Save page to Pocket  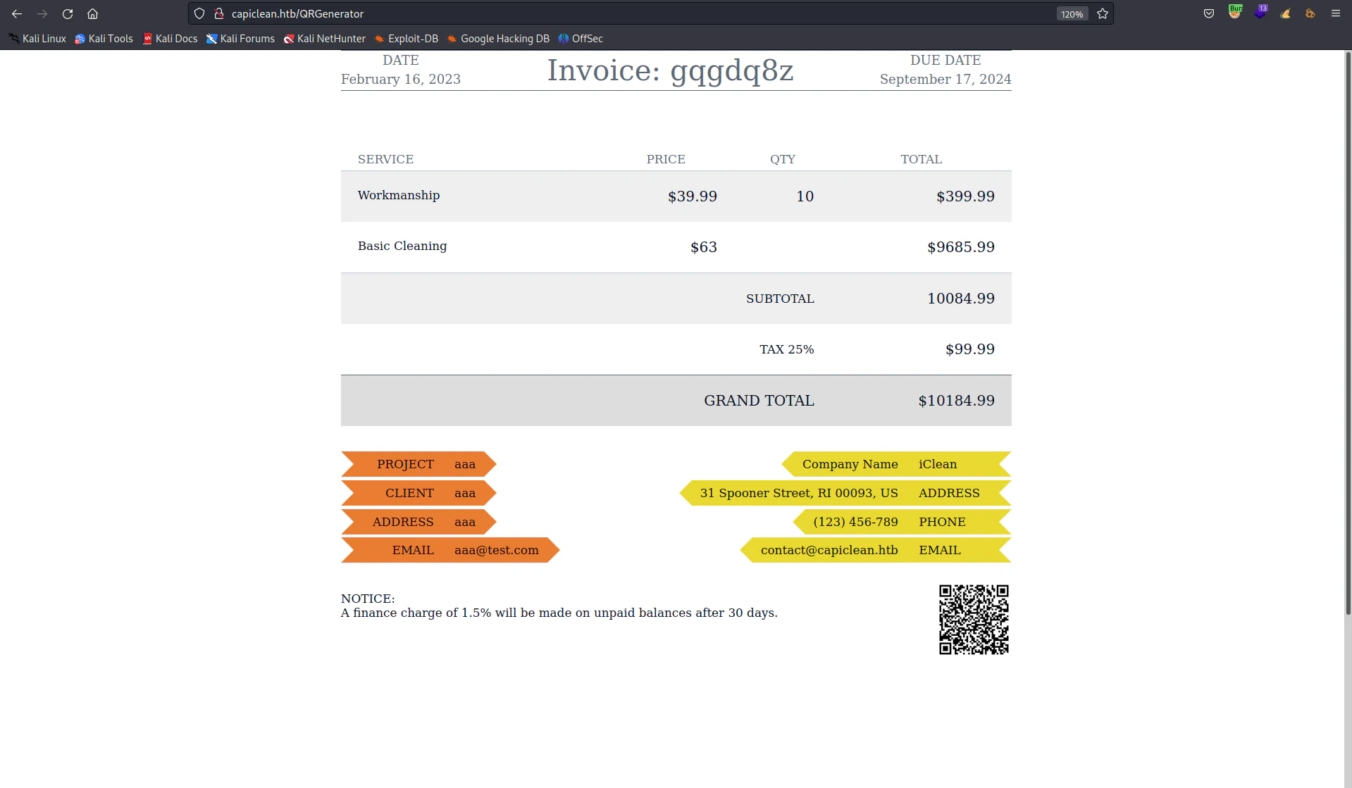coord(1209,14)
